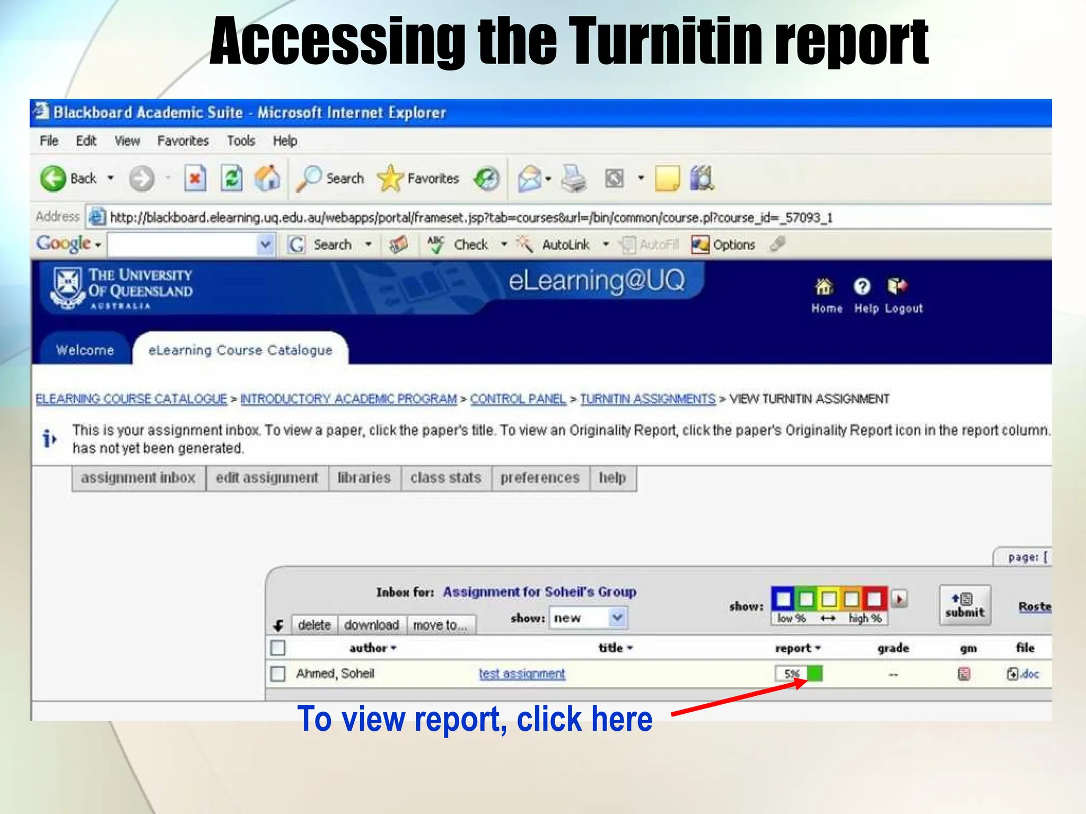Open the preferences tab

540,478
